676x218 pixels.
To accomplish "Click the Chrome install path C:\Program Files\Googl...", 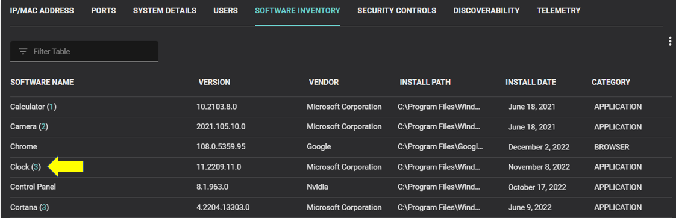I will point(440,147).
